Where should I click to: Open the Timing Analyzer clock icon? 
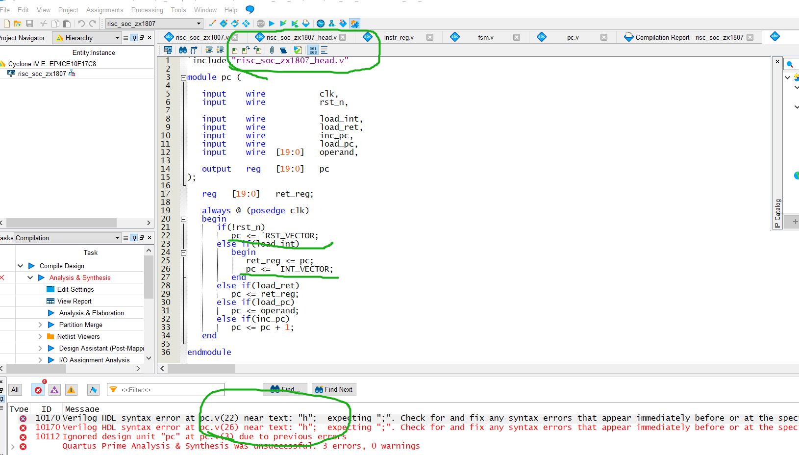[x=321, y=23]
